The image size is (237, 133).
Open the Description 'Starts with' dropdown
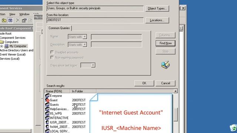(85, 44)
